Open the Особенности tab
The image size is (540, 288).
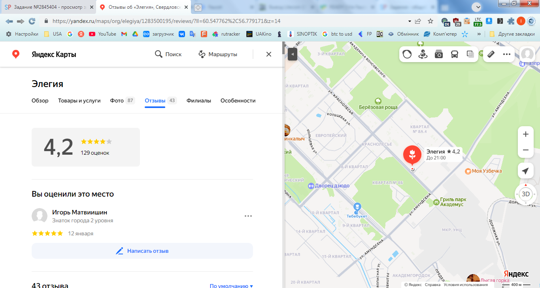[238, 100]
